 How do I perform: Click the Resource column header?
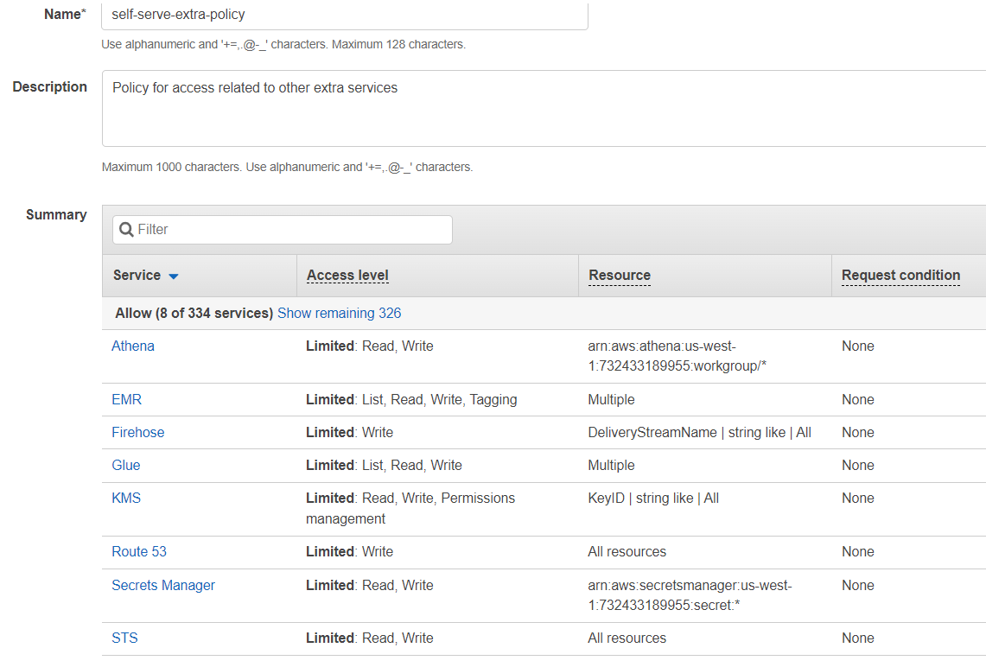(x=620, y=276)
